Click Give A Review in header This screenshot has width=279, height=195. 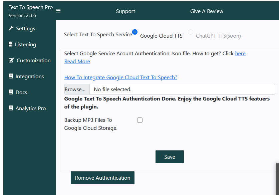tap(207, 11)
